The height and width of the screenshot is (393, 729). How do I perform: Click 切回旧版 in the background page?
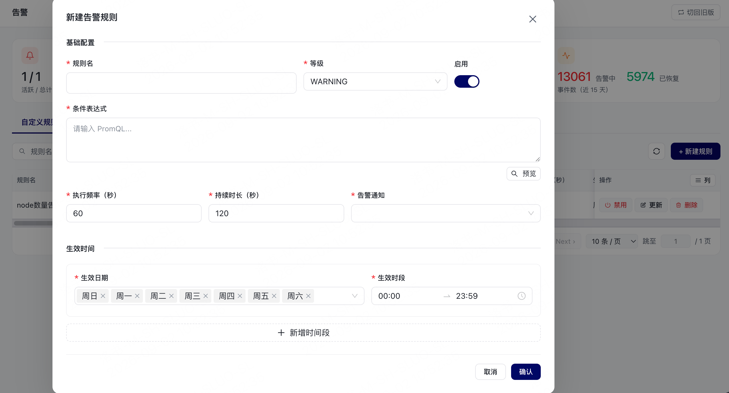coord(696,12)
